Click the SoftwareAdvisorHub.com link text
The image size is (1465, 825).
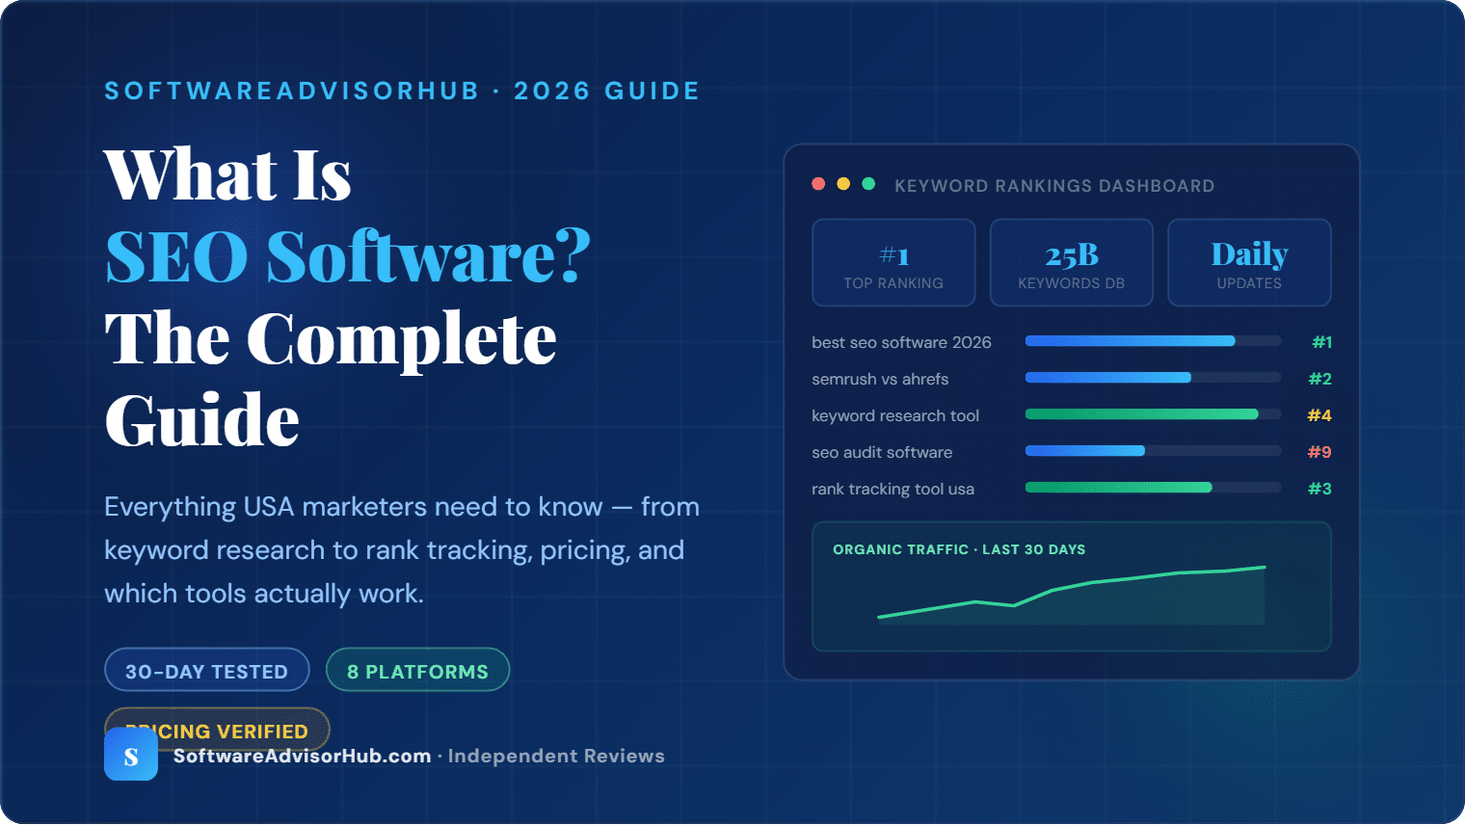click(x=303, y=756)
